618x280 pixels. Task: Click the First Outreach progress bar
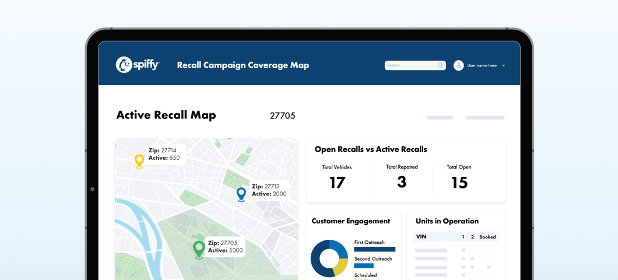click(x=374, y=249)
